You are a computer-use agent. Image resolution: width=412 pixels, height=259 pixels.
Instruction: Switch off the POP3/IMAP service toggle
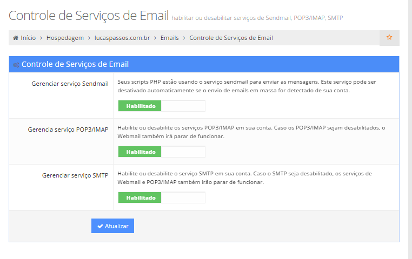click(x=162, y=152)
